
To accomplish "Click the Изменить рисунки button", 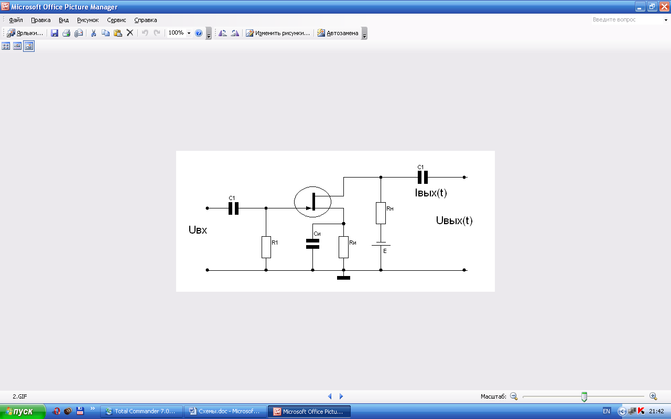I will pos(278,33).
